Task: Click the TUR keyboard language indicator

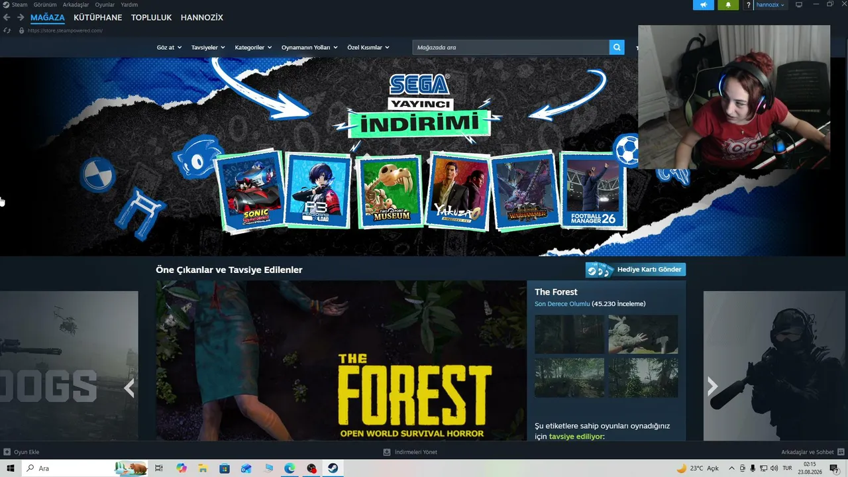Action: 787,468
